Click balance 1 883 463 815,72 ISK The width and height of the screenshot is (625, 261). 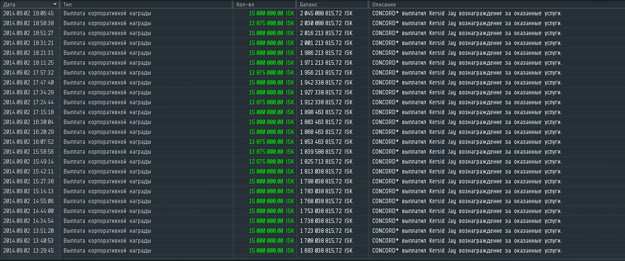[x=326, y=122]
